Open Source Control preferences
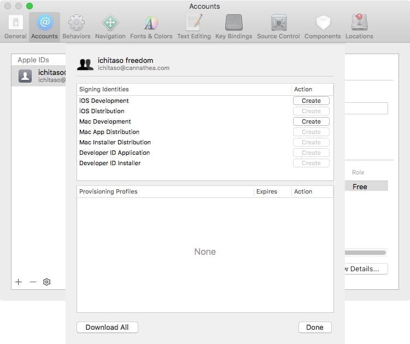Viewport: 410px width, 344px height. (278, 26)
